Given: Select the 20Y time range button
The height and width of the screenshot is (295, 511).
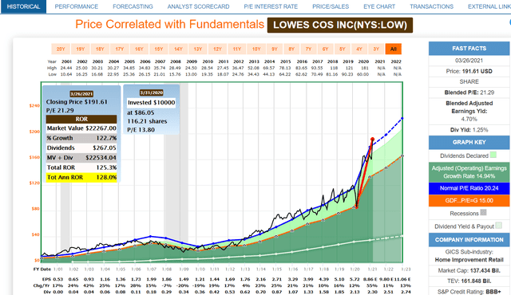Looking at the screenshot, I should point(61,49).
